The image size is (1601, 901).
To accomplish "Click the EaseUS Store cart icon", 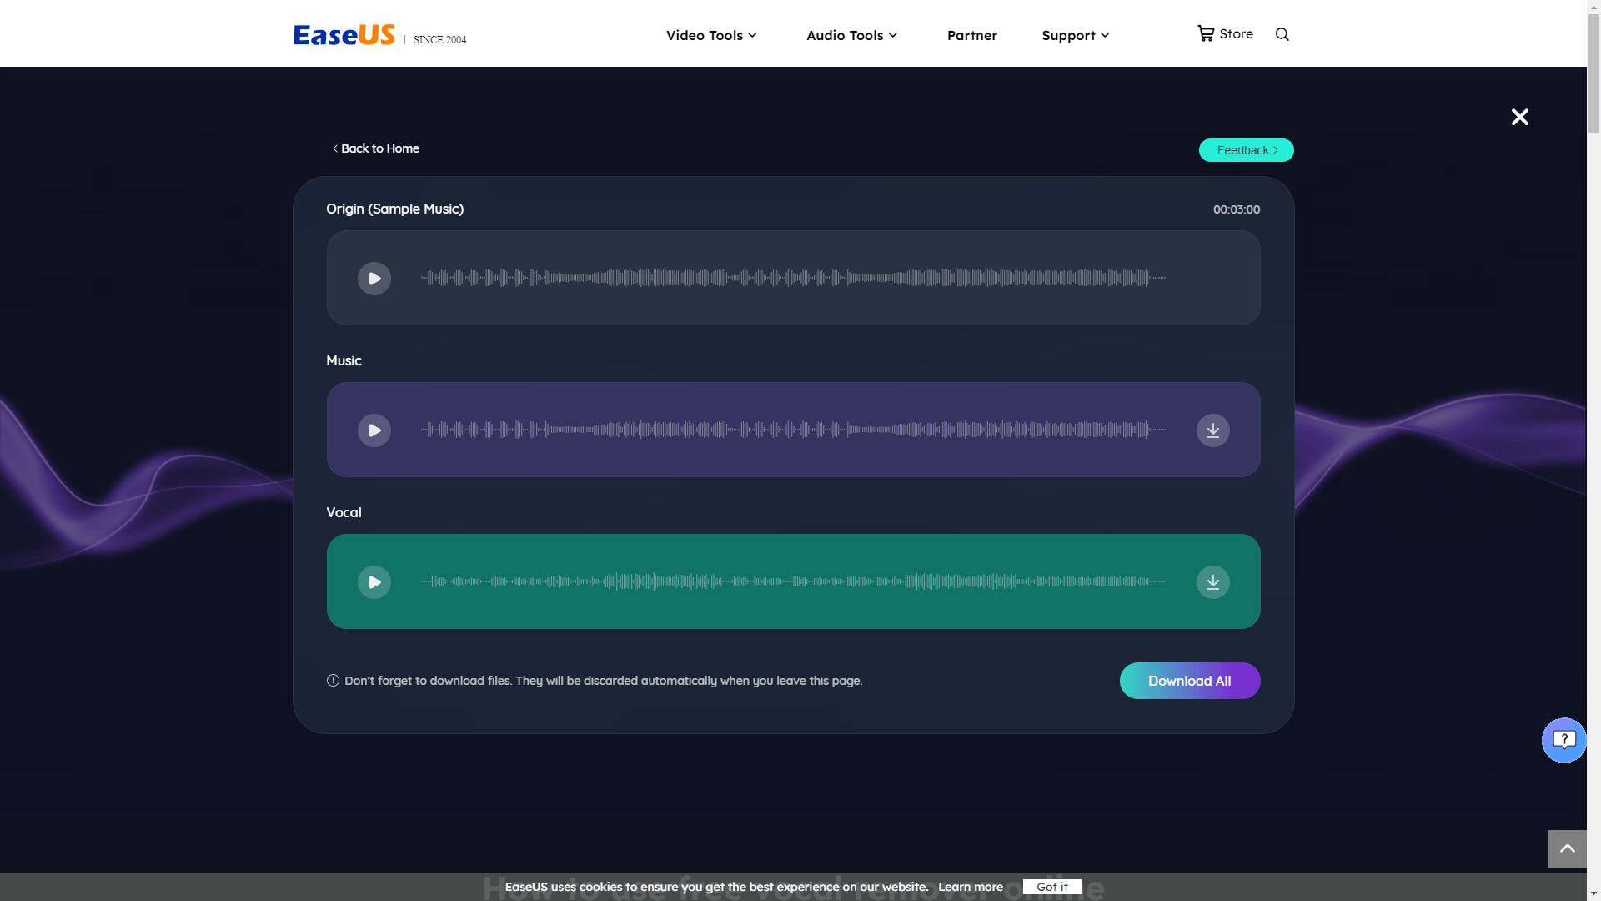I will click(1206, 33).
